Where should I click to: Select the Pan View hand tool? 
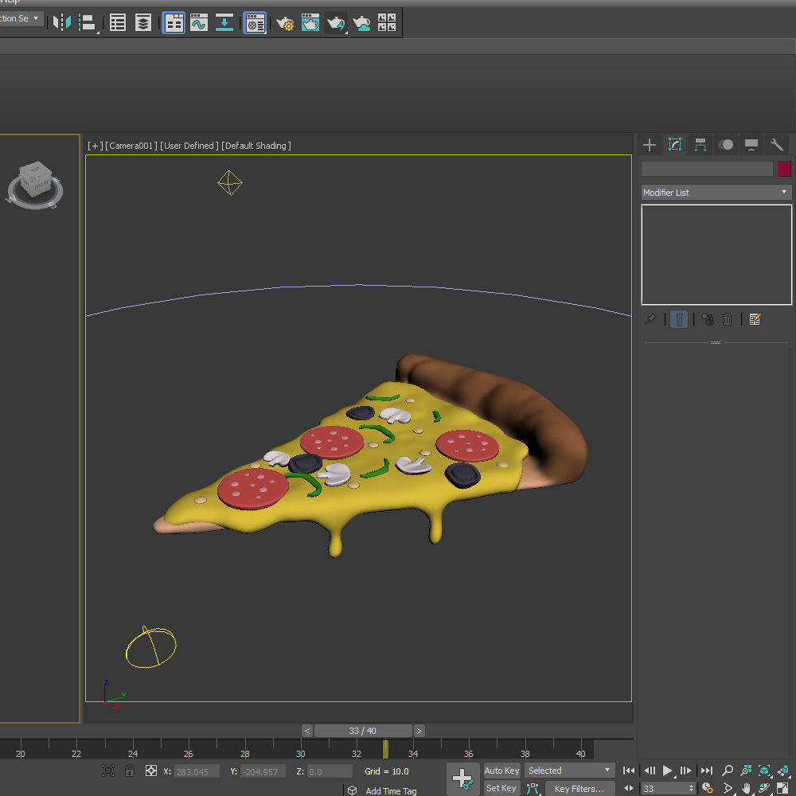pyautogui.click(x=746, y=788)
